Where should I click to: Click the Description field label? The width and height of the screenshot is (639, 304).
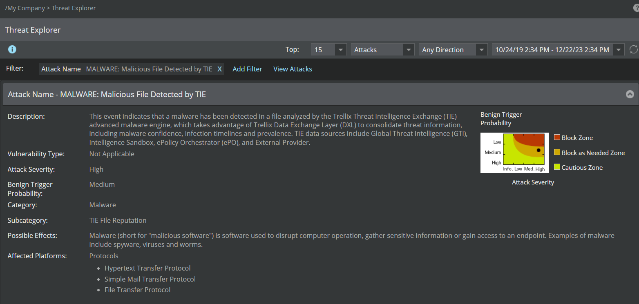tap(26, 116)
